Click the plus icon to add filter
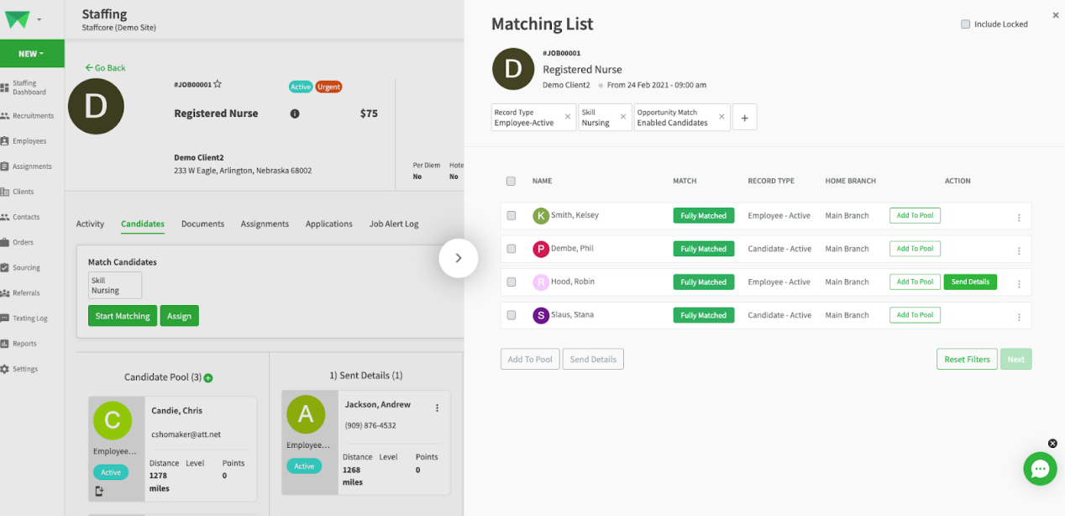Image resolution: width=1065 pixels, height=516 pixels. pos(744,118)
